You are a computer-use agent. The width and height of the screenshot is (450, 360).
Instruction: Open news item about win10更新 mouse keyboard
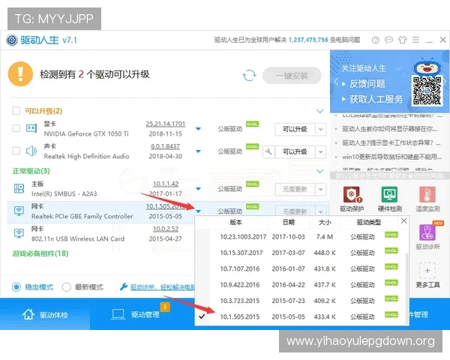coord(391,157)
